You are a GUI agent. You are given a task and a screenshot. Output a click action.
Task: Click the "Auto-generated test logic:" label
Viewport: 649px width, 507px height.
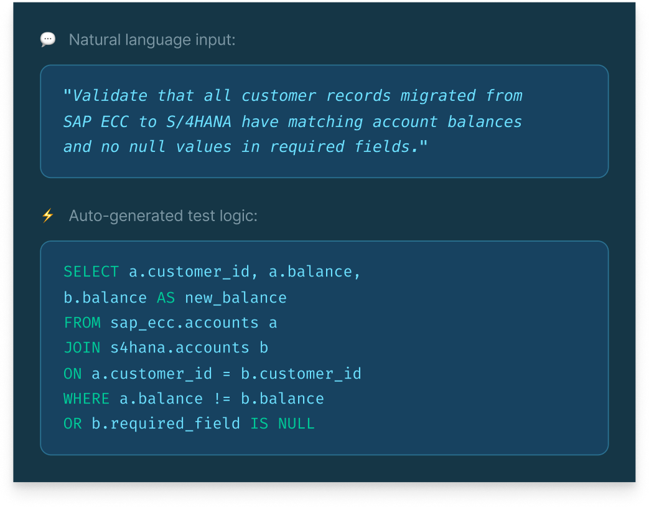pos(162,216)
